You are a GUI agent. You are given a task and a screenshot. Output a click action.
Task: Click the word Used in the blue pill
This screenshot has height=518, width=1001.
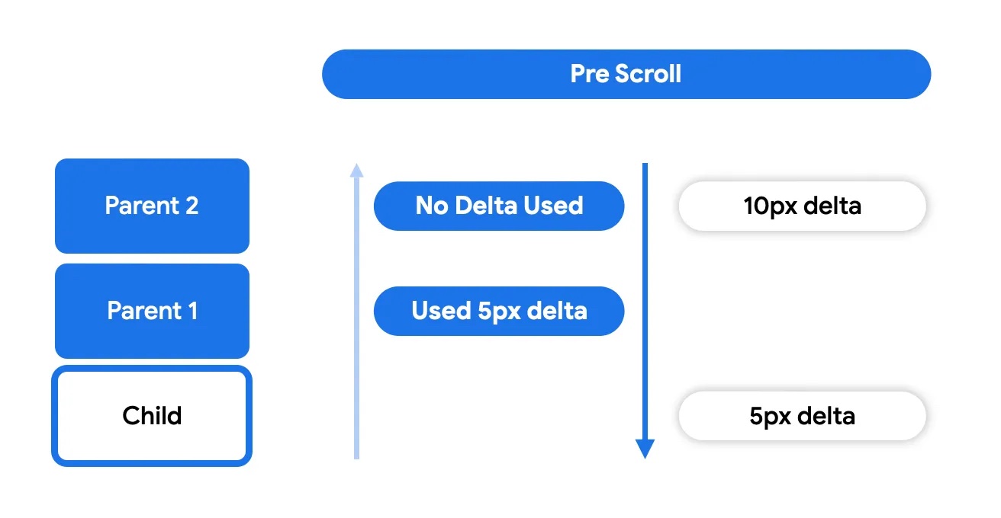[x=441, y=311]
